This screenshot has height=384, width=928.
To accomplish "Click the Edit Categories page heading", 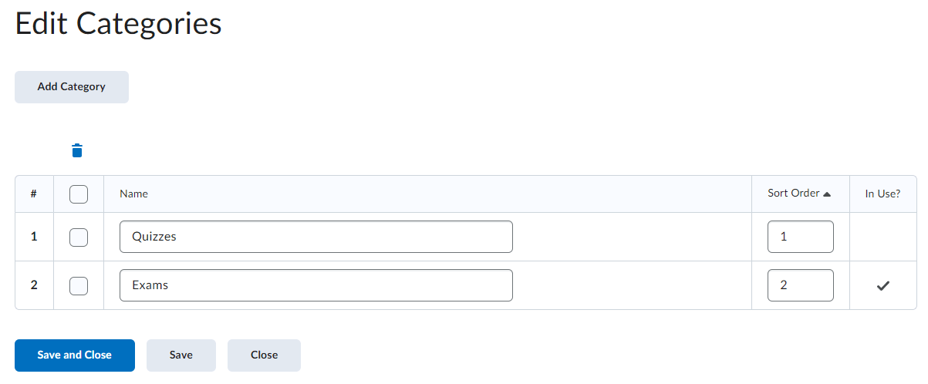I will point(118,24).
